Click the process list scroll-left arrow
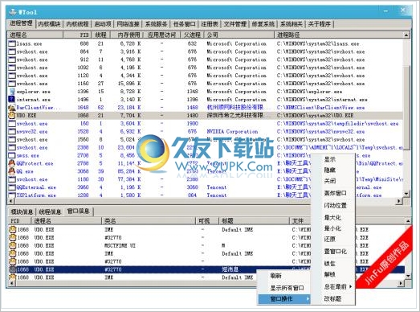420x312 pixels. 11,201
